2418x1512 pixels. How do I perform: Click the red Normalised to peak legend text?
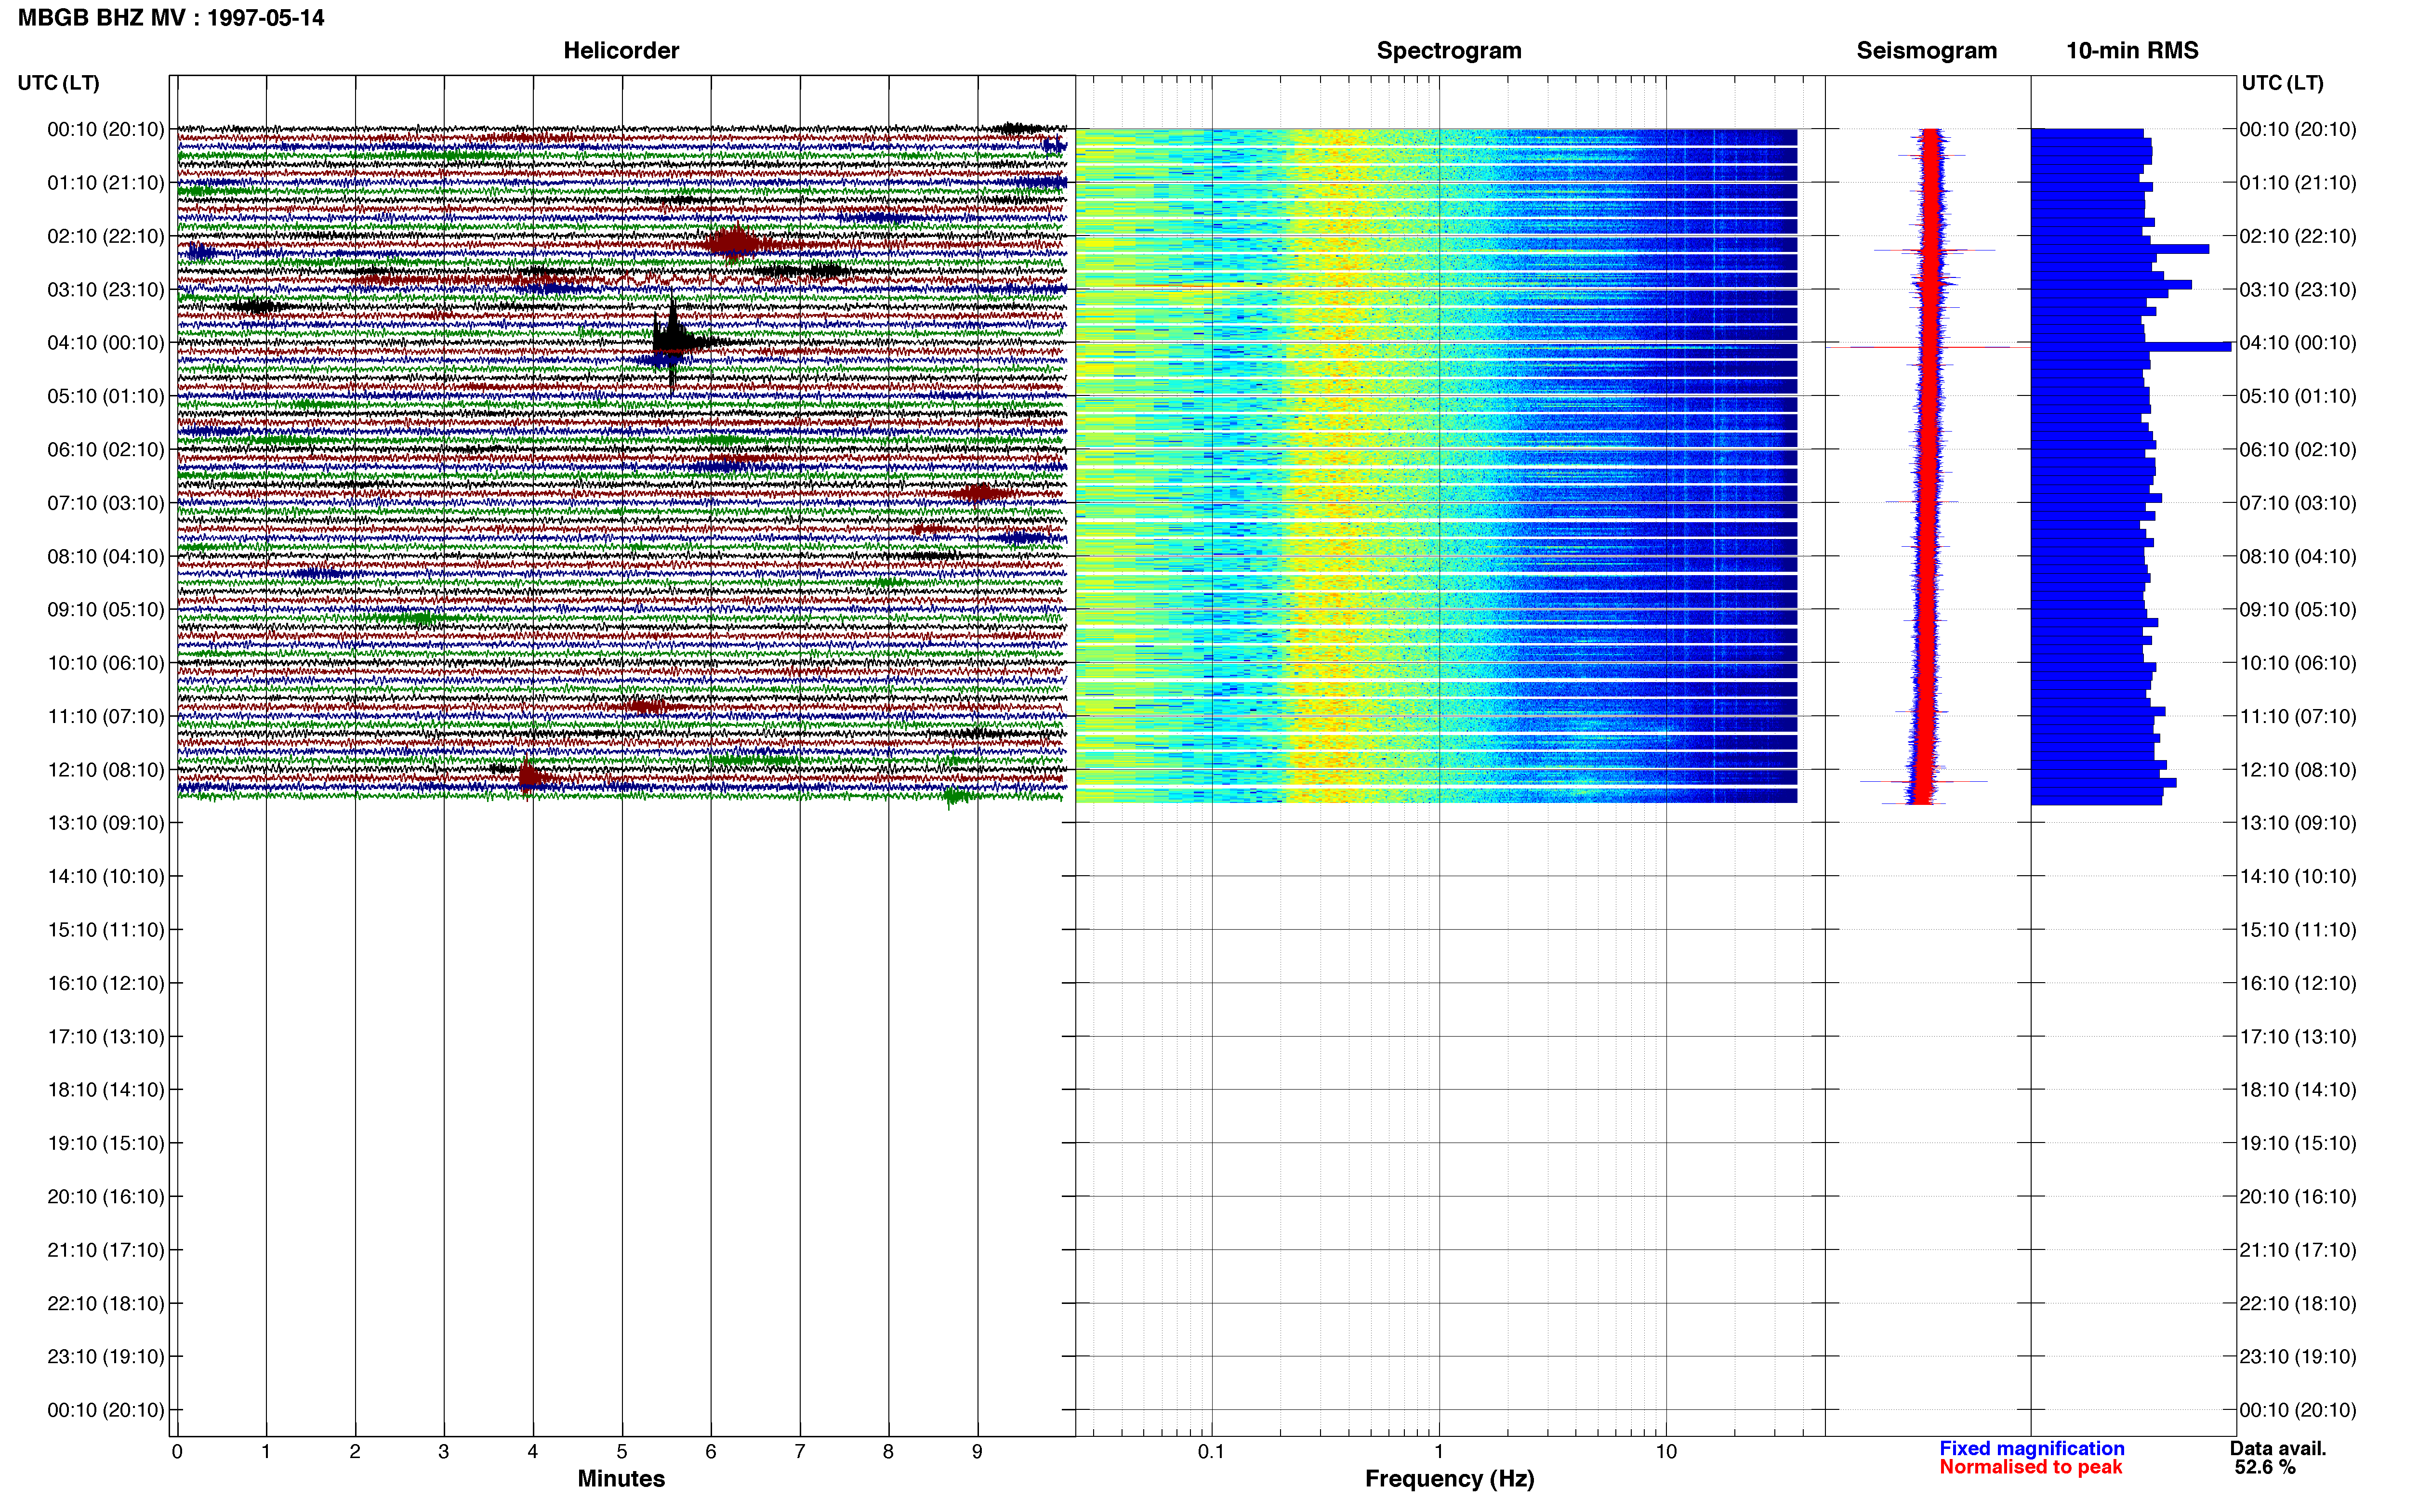[x=2030, y=1467]
